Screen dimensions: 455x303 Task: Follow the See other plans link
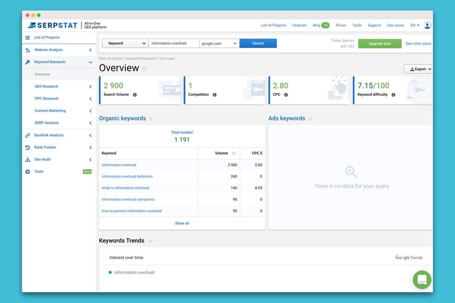click(x=418, y=44)
